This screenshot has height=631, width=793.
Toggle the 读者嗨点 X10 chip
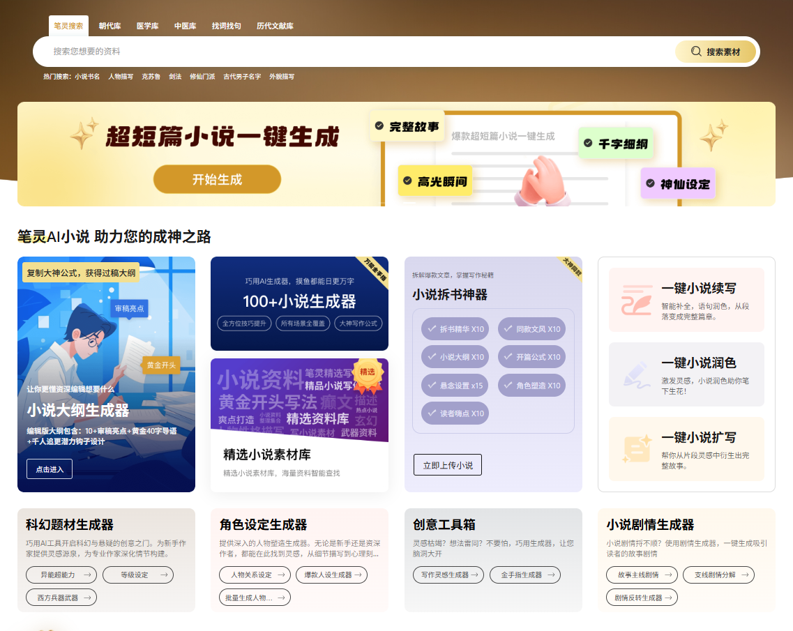coord(455,413)
